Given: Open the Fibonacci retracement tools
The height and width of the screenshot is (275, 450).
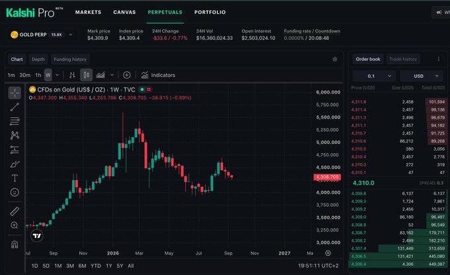Looking at the screenshot, I should [15, 121].
